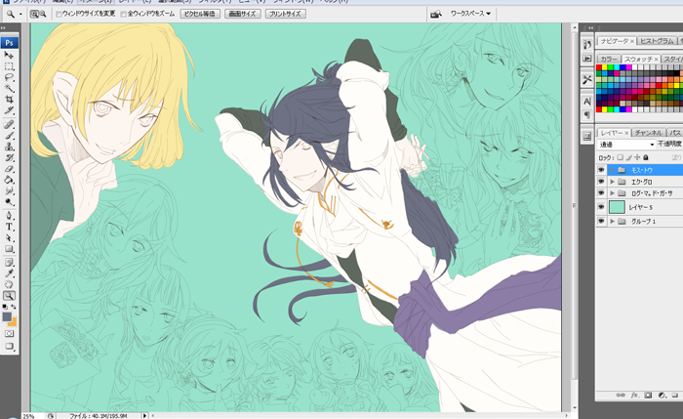683x419 pixels.
Task: Expand the モス·トウ group
Action: (x=613, y=170)
